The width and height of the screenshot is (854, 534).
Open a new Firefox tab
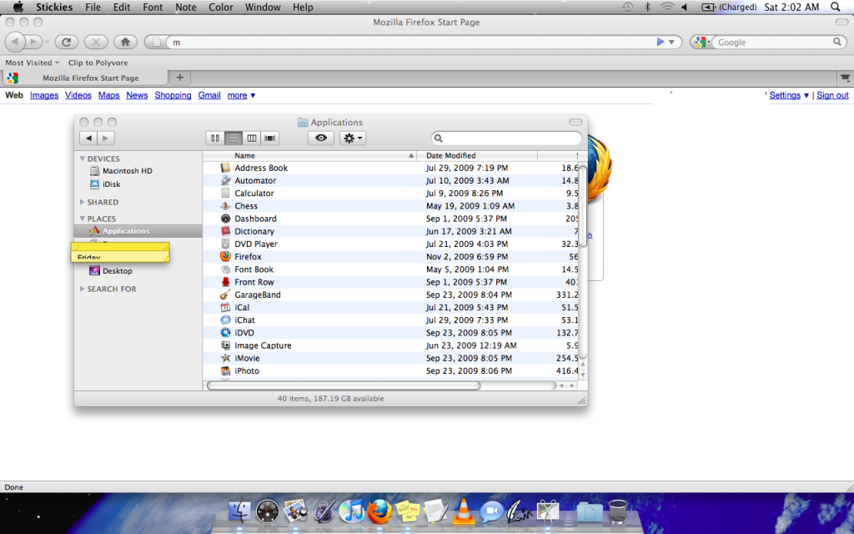(180, 78)
